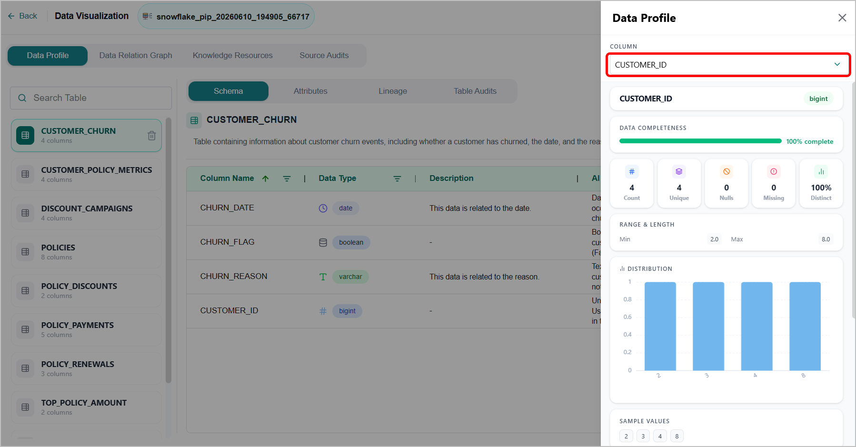Click the Distinct bar chart icon
Screen dimensions: 856x447
[821, 171]
